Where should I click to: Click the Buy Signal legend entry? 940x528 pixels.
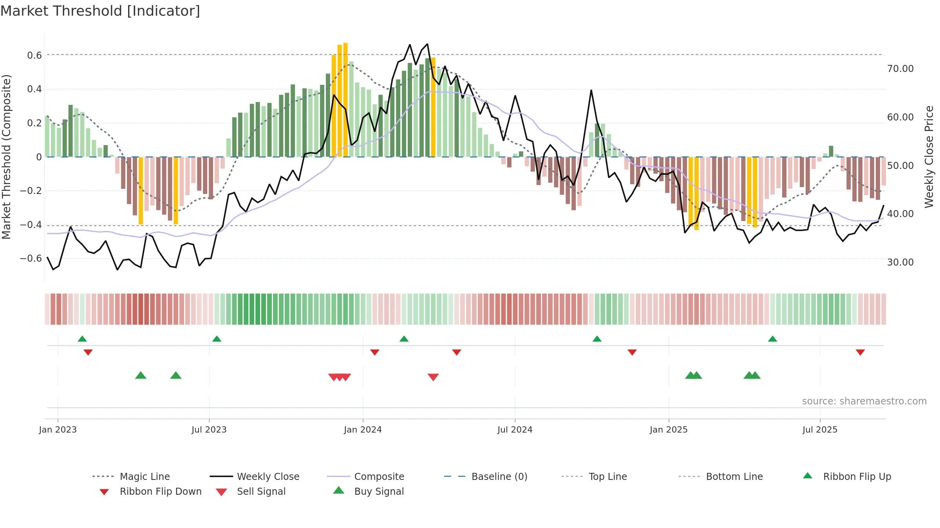(x=368, y=491)
